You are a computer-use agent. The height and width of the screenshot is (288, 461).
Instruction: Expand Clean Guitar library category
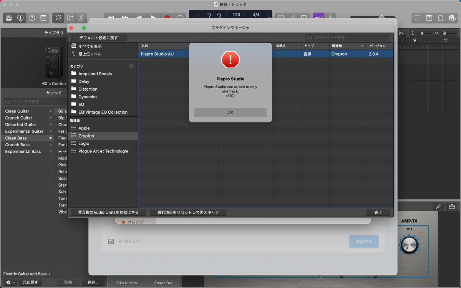click(x=50, y=111)
